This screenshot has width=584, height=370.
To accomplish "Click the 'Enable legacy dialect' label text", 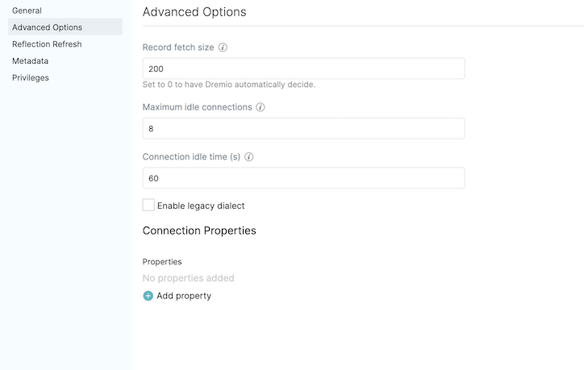I will (201, 206).
